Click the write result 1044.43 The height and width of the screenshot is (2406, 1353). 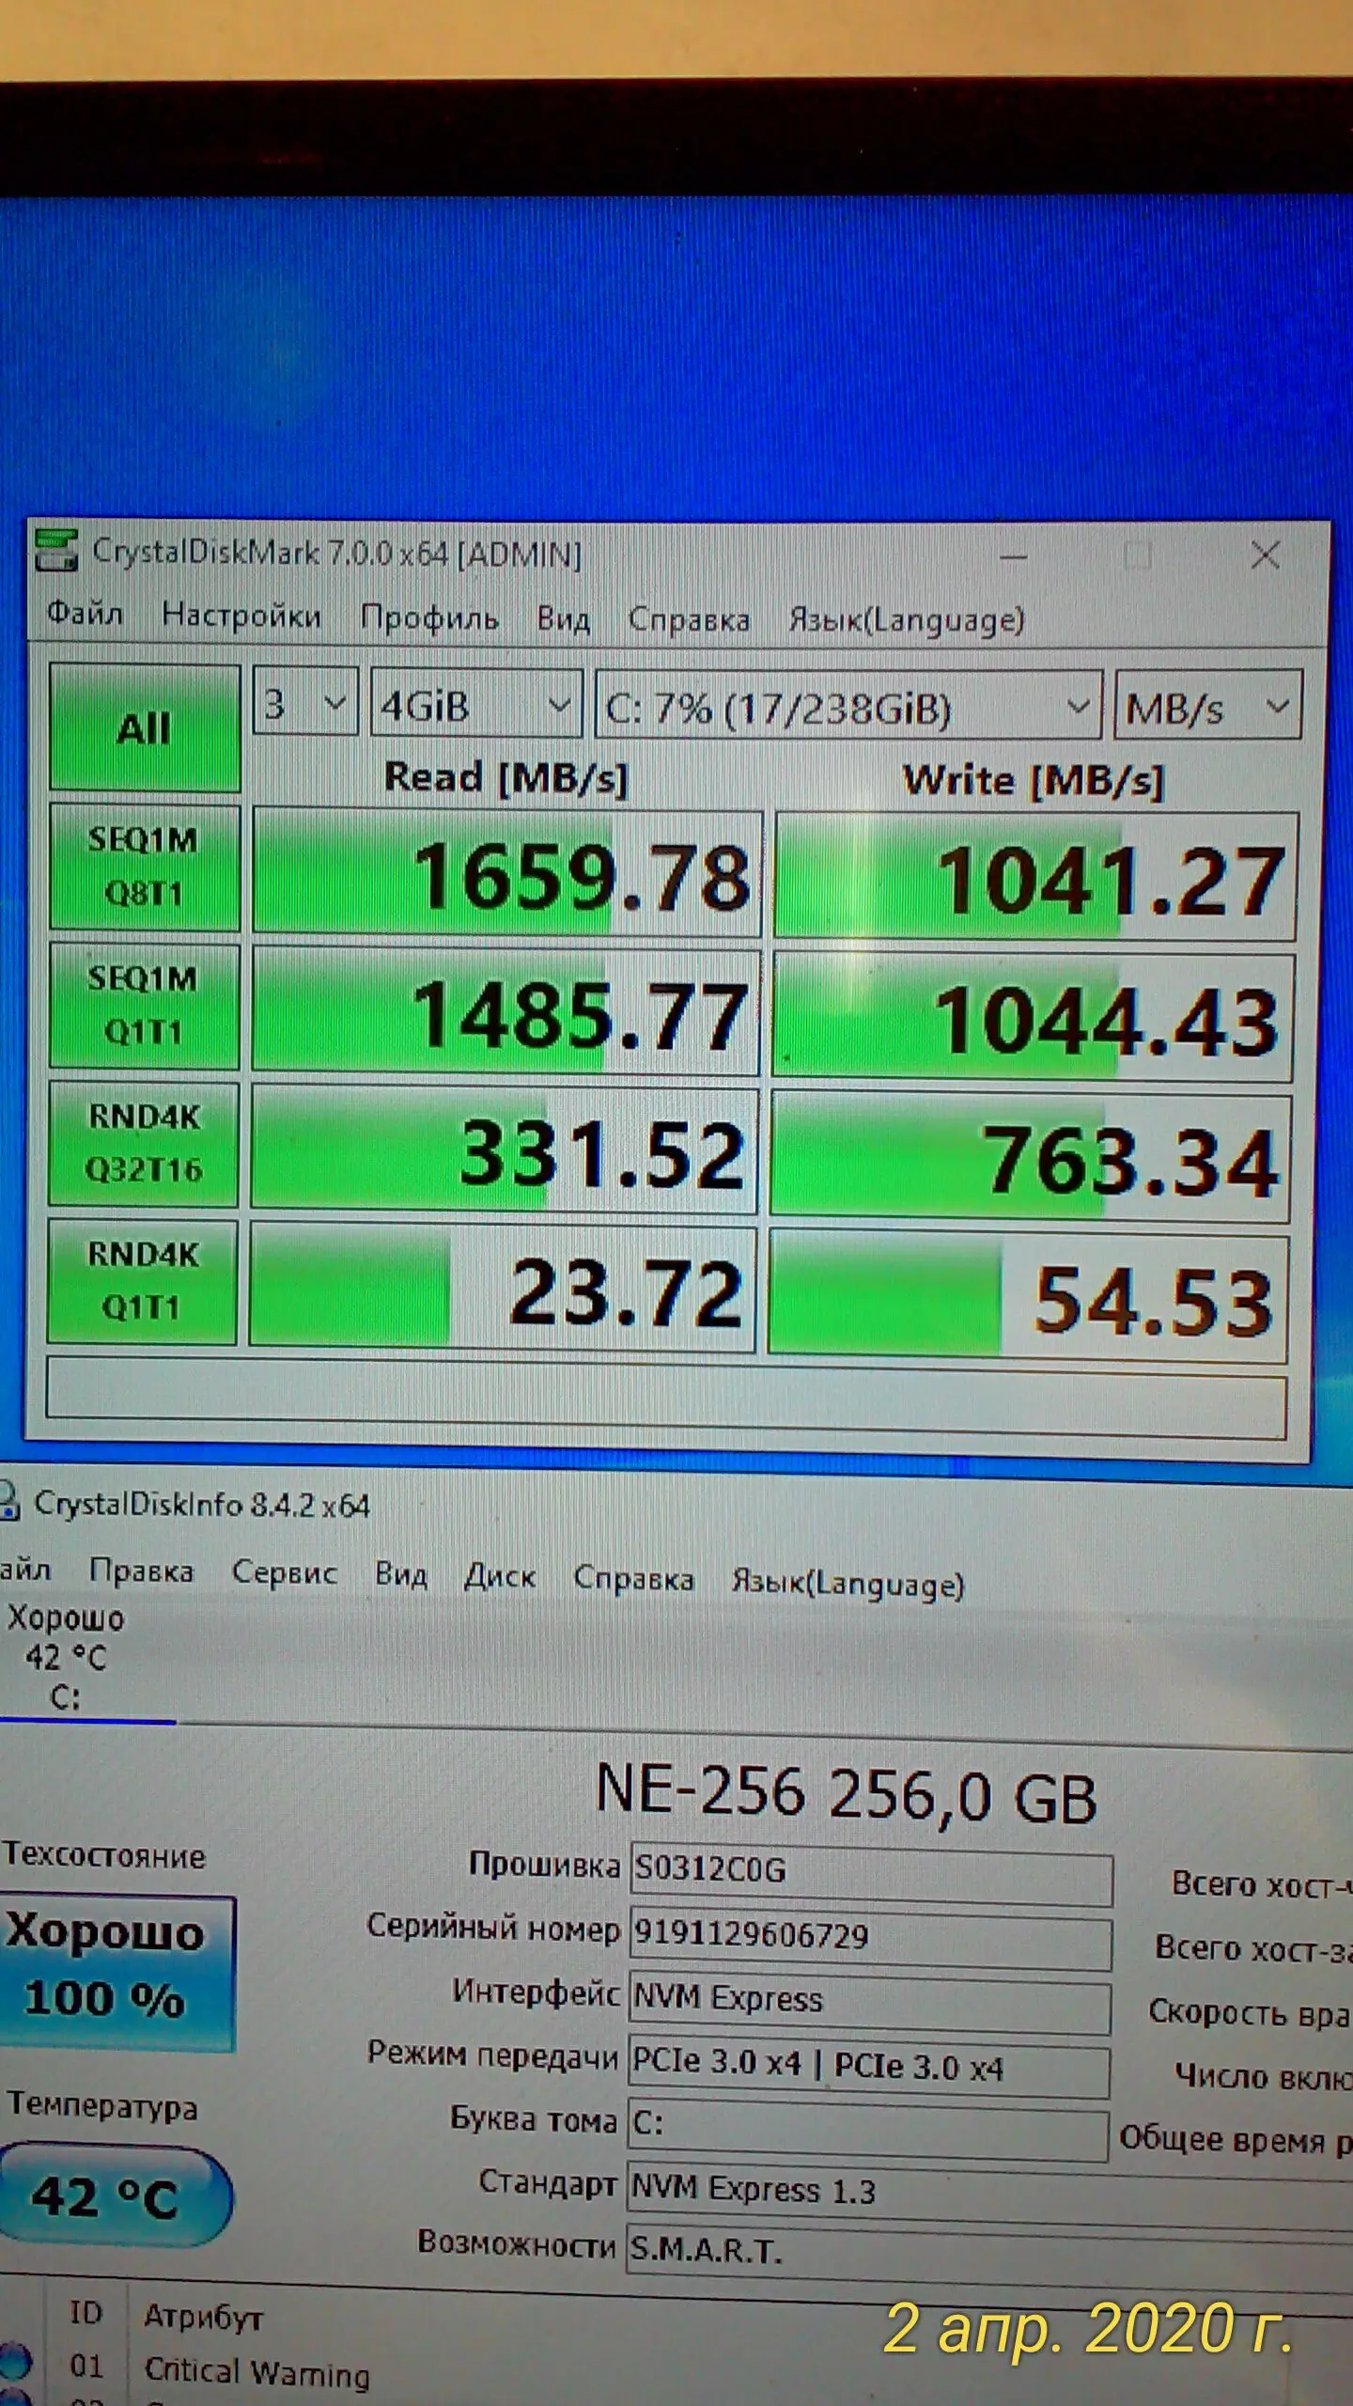point(1033,1017)
